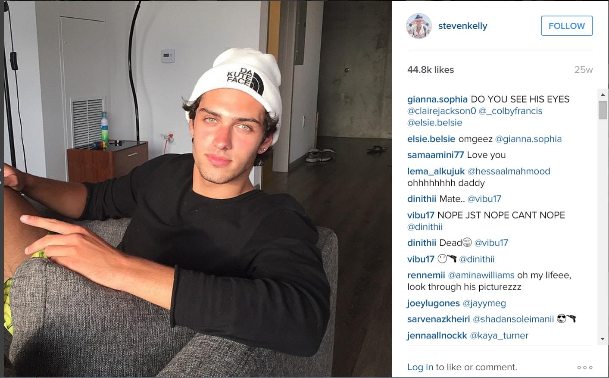Click the comments scrollbar thumb
The width and height of the screenshot is (609, 378).
603,110
